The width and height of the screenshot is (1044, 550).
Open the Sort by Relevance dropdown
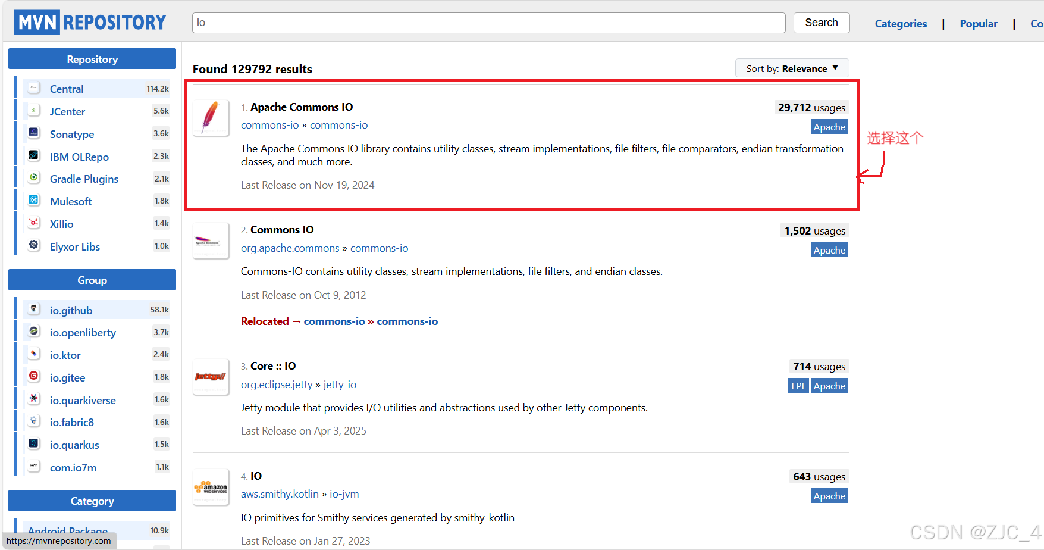pos(792,68)
